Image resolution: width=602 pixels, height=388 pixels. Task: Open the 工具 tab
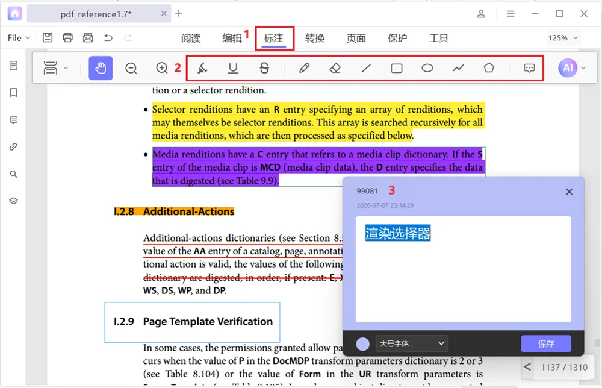[439, 37]
